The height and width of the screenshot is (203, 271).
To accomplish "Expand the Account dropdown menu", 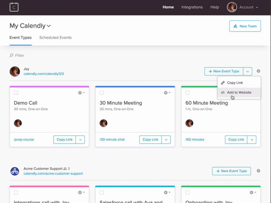I will [x=249, y=7].
